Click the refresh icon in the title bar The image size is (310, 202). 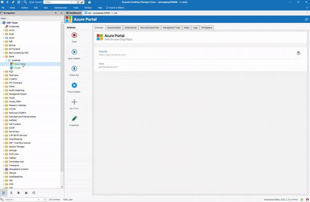(x=19, y=2)
